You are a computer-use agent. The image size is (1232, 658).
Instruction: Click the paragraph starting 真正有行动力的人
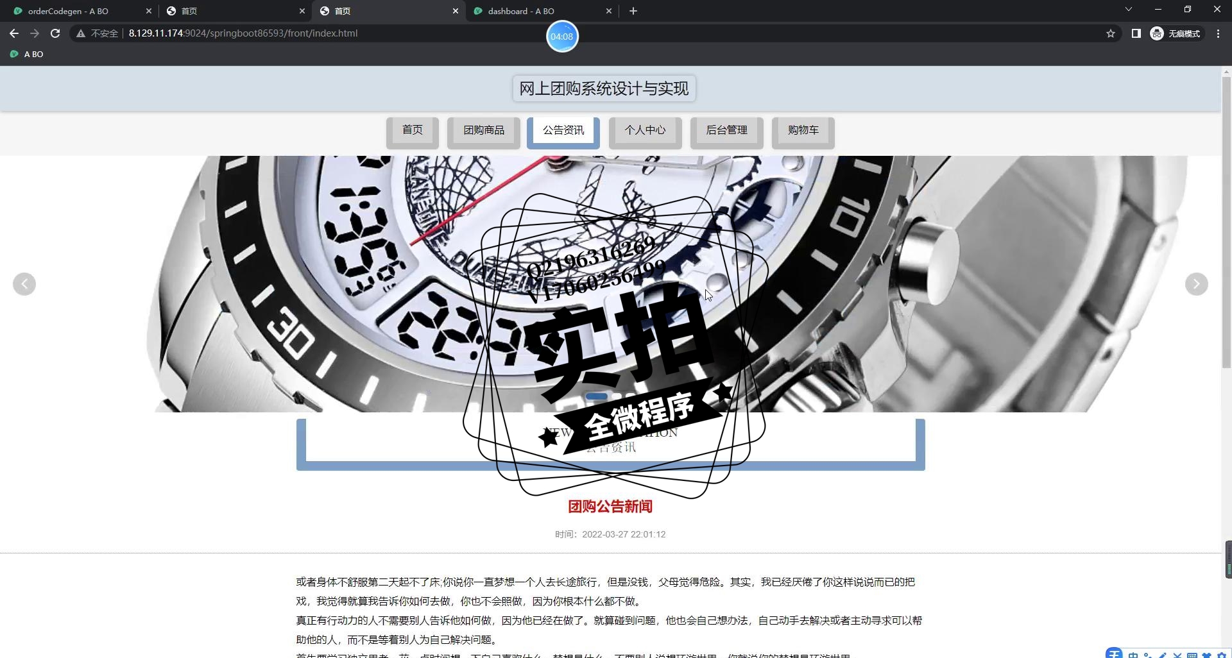click(608, 630)
